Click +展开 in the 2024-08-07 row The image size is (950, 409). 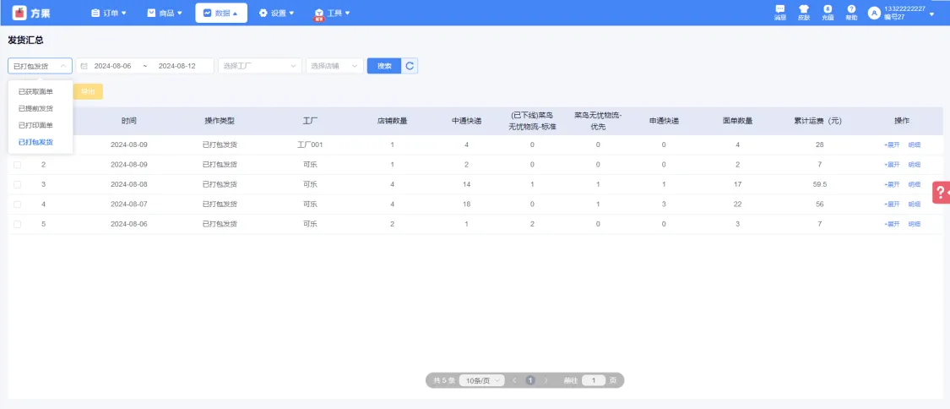point(892,204)
